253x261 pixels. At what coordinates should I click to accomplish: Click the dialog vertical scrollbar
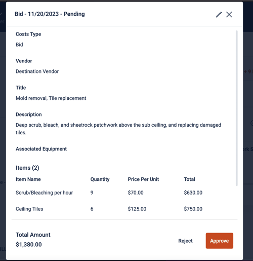click(237, 108)
